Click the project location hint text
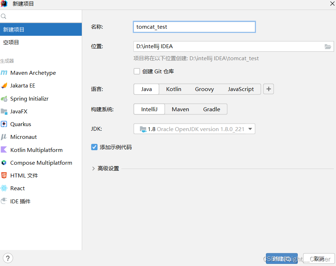 pyautogui.click(x=196, y=58)
